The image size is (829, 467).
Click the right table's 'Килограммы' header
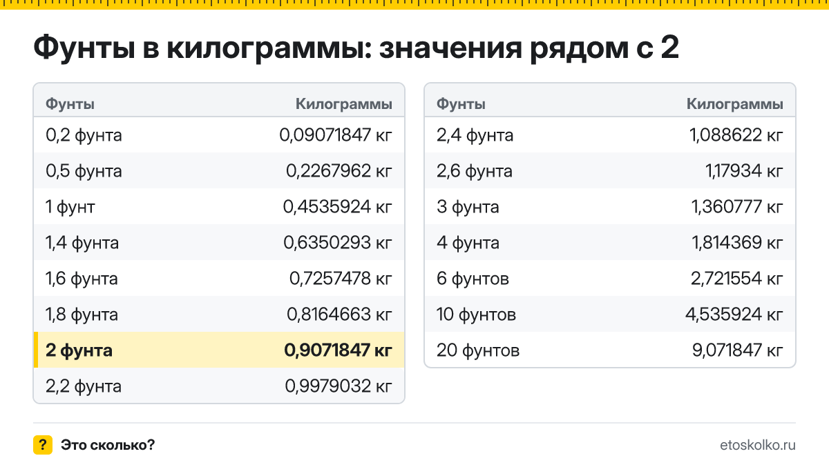point(735,104)
